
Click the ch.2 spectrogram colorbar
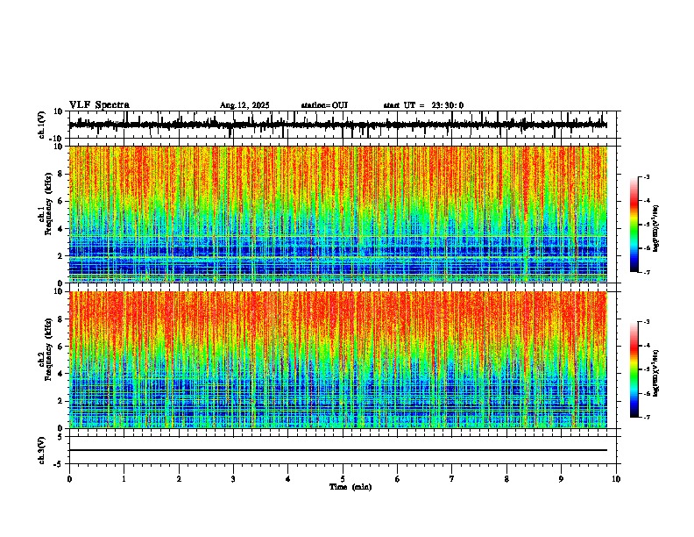tap(634, 369)
